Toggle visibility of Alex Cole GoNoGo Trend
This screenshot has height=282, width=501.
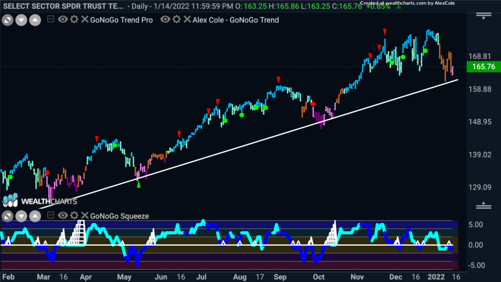pyautogui.click(x=165, y=20)
